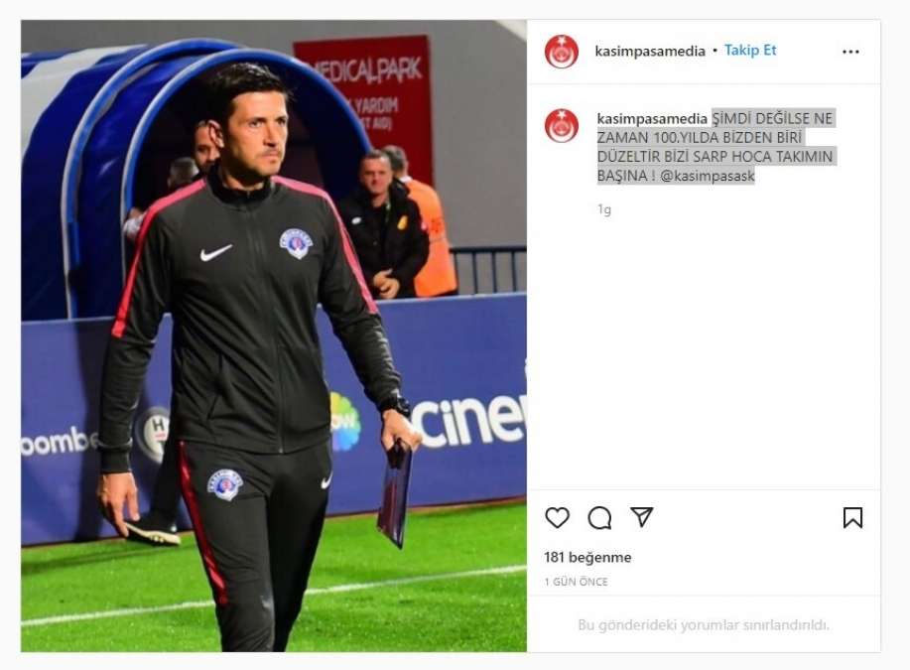The height and width of the screenshot is (670, 910).
Task: Share post with paper plane icon
Action: (642, 517)
